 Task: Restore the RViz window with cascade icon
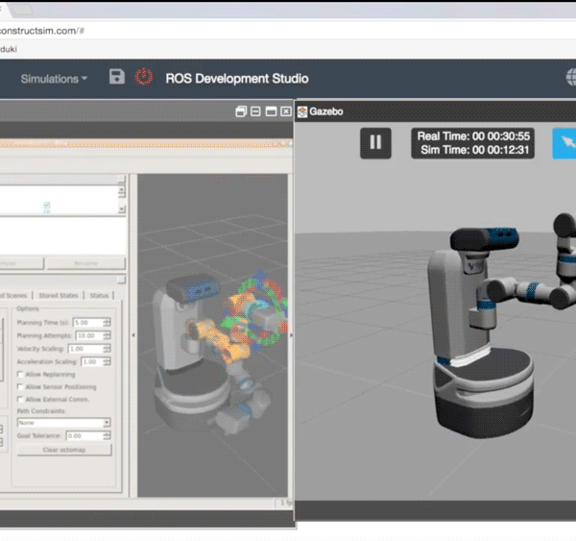click(x=241, y=111)
